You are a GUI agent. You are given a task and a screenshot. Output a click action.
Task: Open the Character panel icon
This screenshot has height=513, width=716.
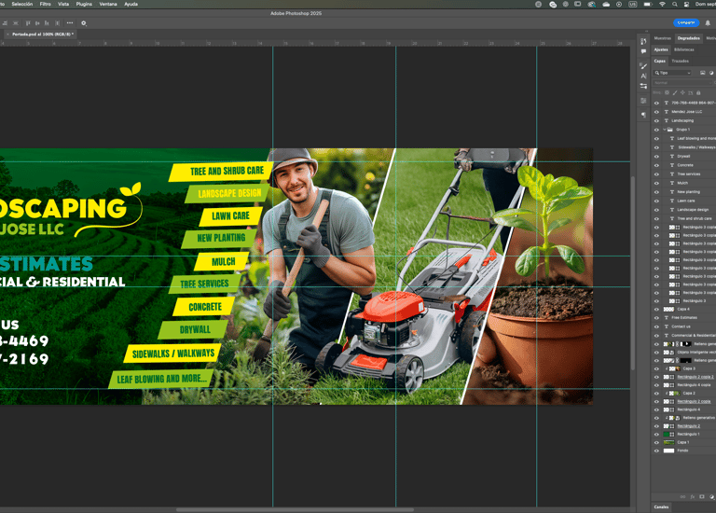[x=643, y=76]
